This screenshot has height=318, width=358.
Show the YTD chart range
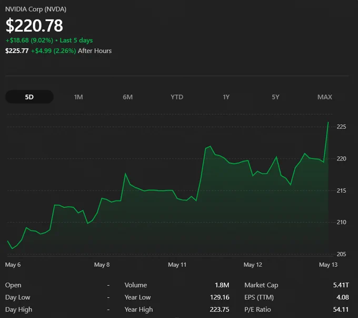tap(177, 97)
